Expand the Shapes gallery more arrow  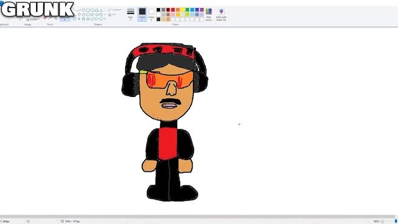(105, 19)
